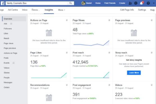Select Overview in the sidebar
The image size is (156, 104).
[x=14, y=19]
